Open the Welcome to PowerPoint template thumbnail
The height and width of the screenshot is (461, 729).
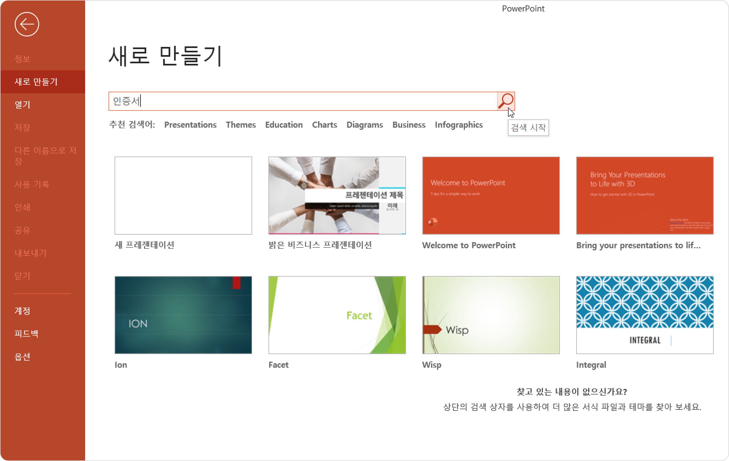(491, 196)
